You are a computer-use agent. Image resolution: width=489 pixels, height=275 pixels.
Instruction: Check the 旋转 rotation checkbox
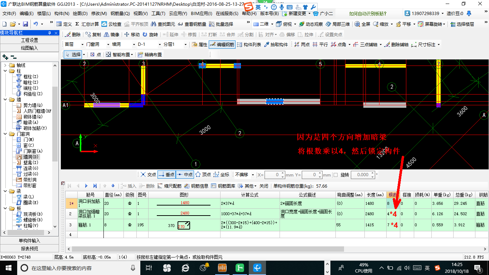coord(335,175)
